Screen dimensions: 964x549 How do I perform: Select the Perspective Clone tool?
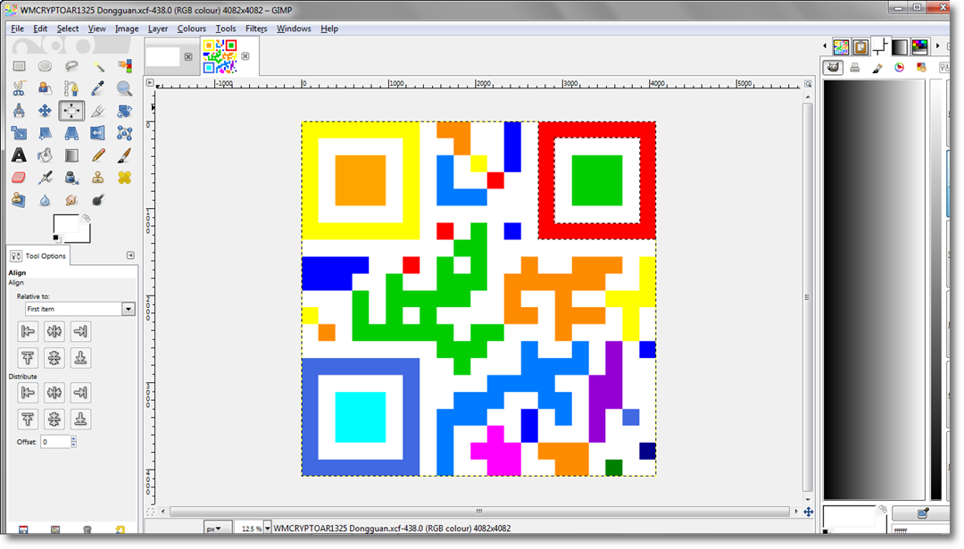coord(19,200)
